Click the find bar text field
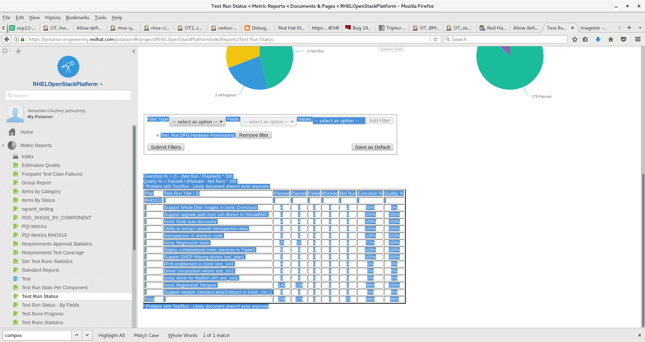The height and width of the screenshot is (342, 645). (37, 335)
